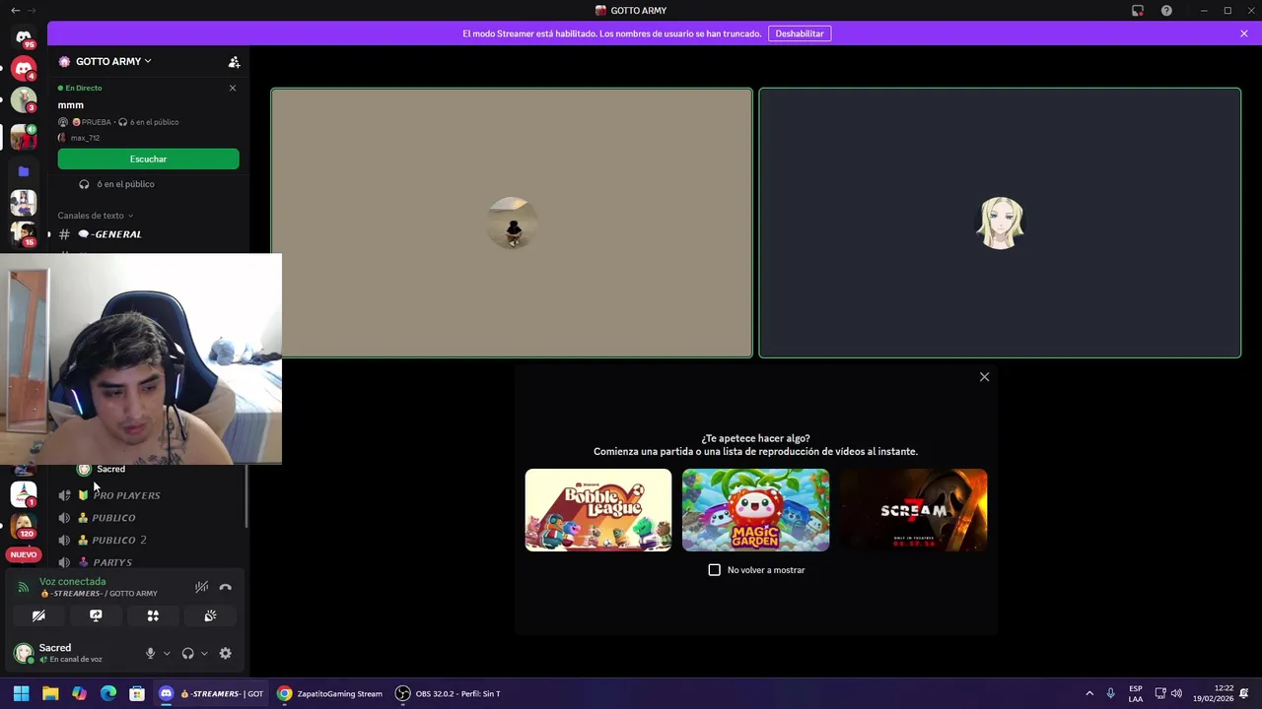Toggle noise suppression icon
Screen dimensions: 1262x709
pos(201,587)
